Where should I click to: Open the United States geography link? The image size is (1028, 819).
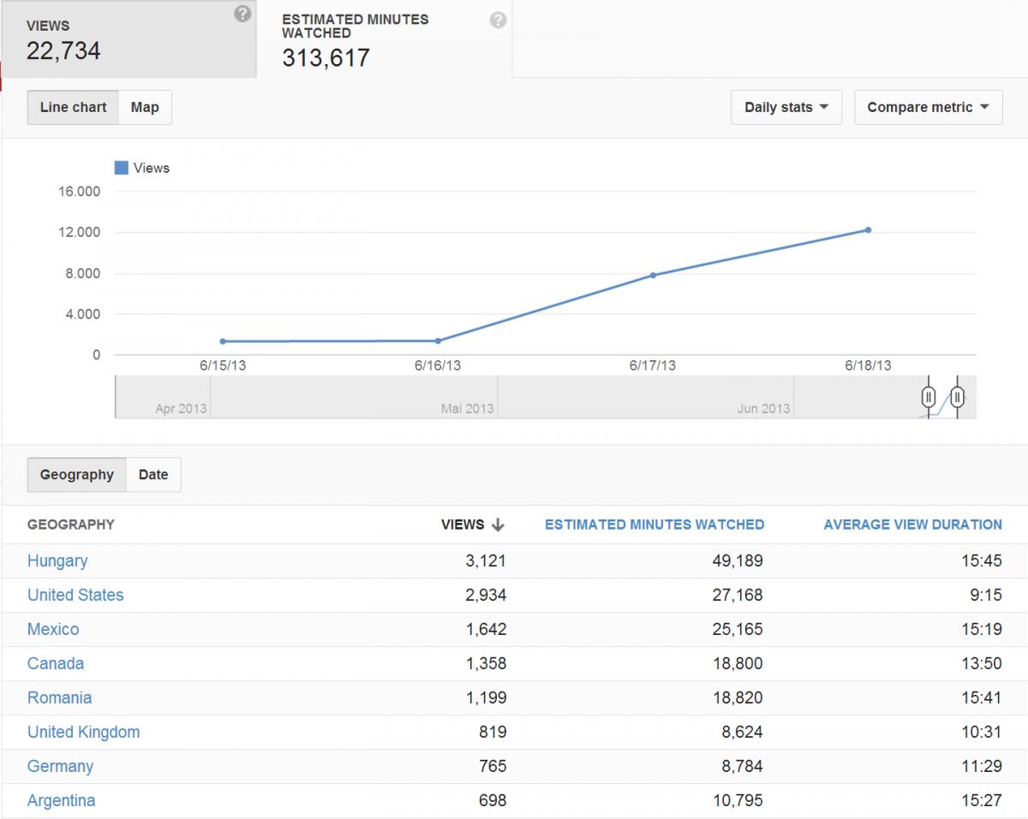pos(75,595)
